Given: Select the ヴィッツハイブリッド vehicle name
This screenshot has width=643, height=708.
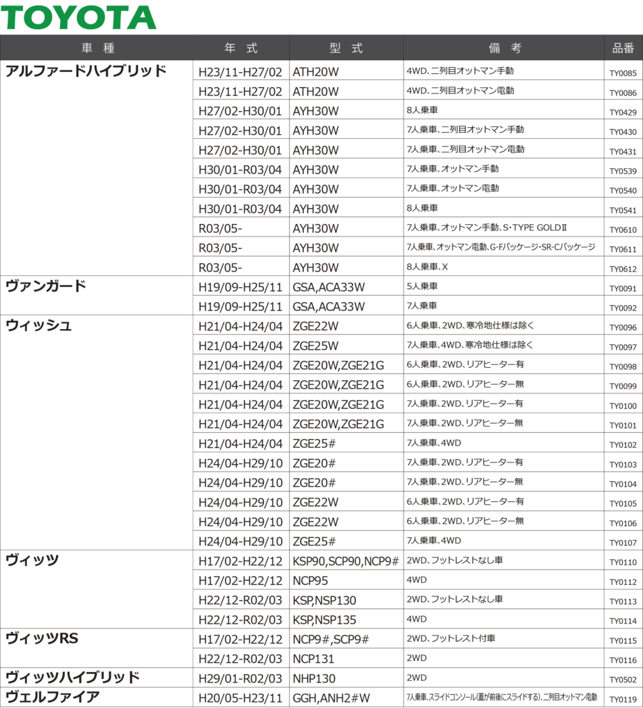Looking at the screenshot, I should point(73,678).
